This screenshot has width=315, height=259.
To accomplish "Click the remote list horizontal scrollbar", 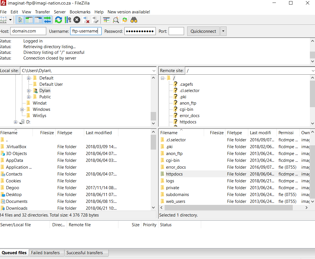I will click(x=229, y=208).
